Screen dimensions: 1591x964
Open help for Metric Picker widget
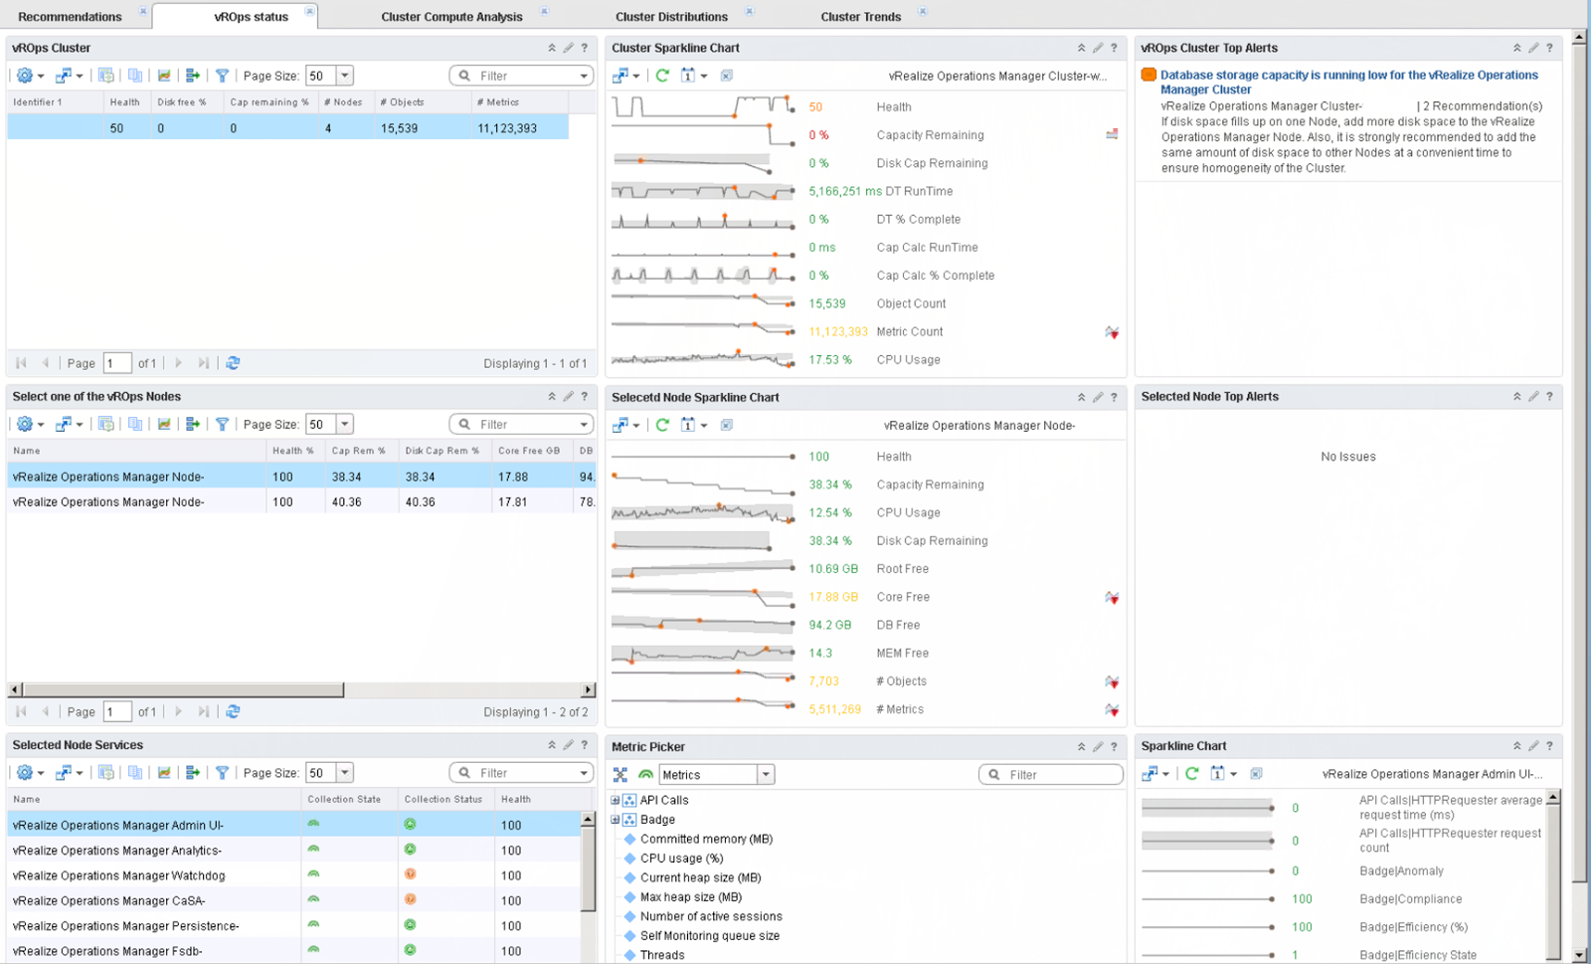1114,746
